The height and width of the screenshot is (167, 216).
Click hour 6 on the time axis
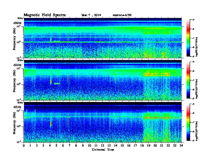(x=63, y=146)
